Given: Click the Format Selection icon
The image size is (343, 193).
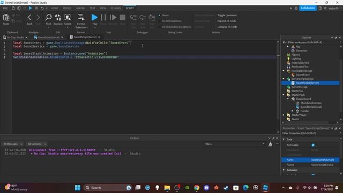Looking at the screenshot, I should click(x=81, y=18).
